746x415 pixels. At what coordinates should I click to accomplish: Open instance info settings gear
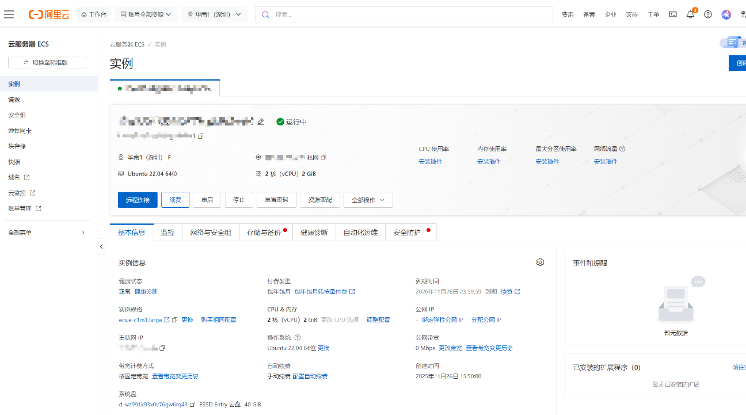click(x=540, y=262)
